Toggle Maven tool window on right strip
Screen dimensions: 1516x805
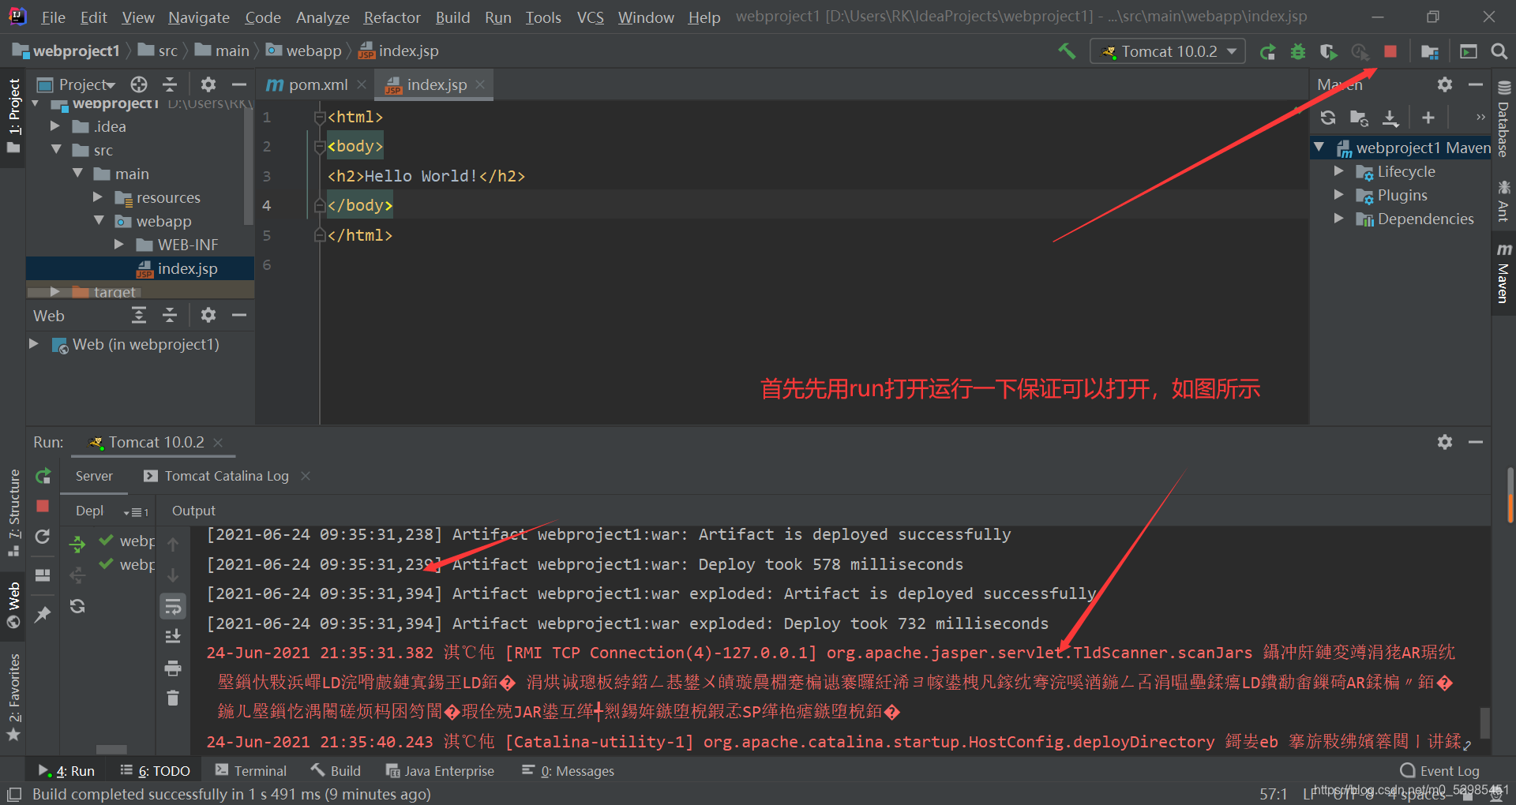pyautogui.click(x=1503, y=274)
